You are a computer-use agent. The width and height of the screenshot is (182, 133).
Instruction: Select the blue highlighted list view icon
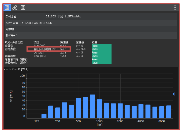pos(7,7)
